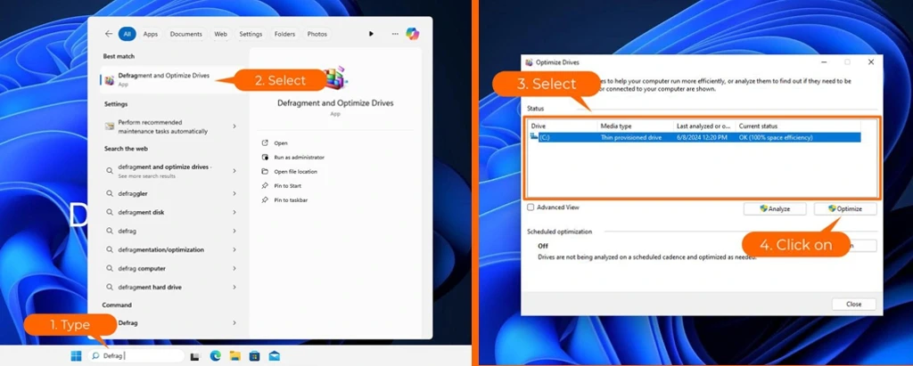Open the Copilot icon in search panel
913x366 pixels.
412,34
